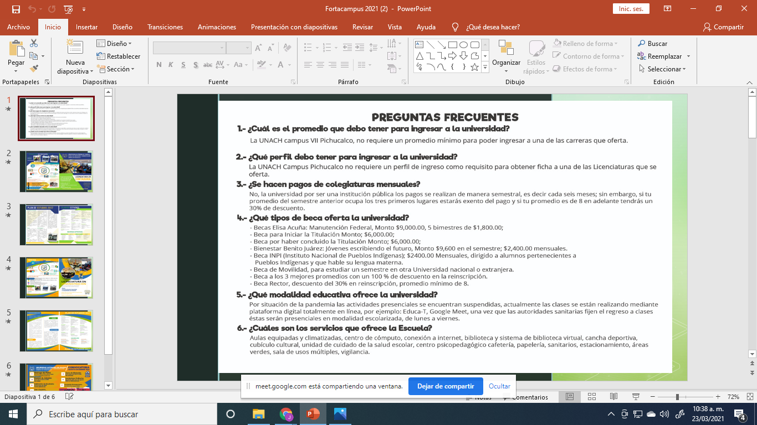
Task: Open the Archivo tab
Action: click(18, 27)
